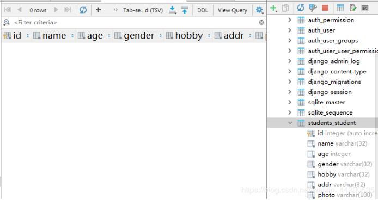The width and height of the screenshot is (378, 200).
Task: Open DDL view
Action: coord(203,10)
